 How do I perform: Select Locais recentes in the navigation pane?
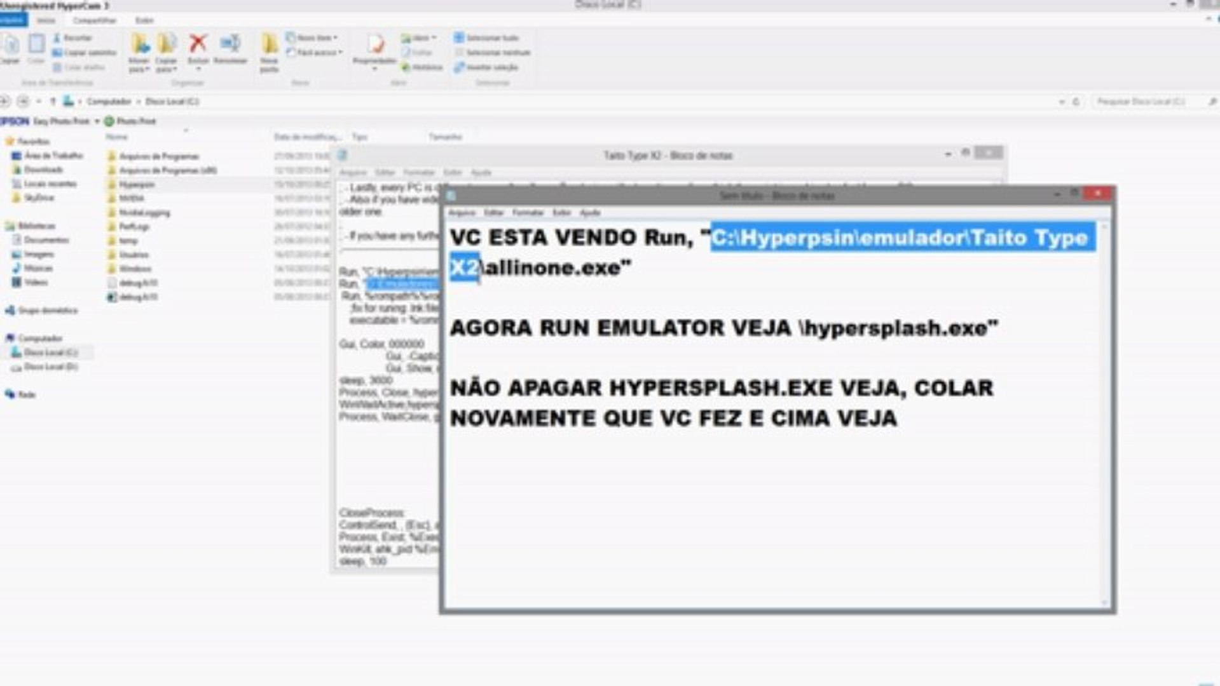pyautogui.click(x=45, y=184)
